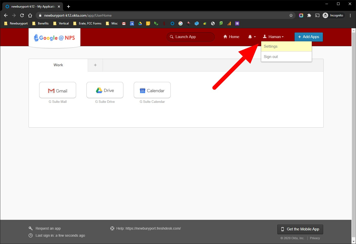Close the newburyport-k12 browser tab
356x244 pixels.
pyautogui.click(x=59, y=7)
